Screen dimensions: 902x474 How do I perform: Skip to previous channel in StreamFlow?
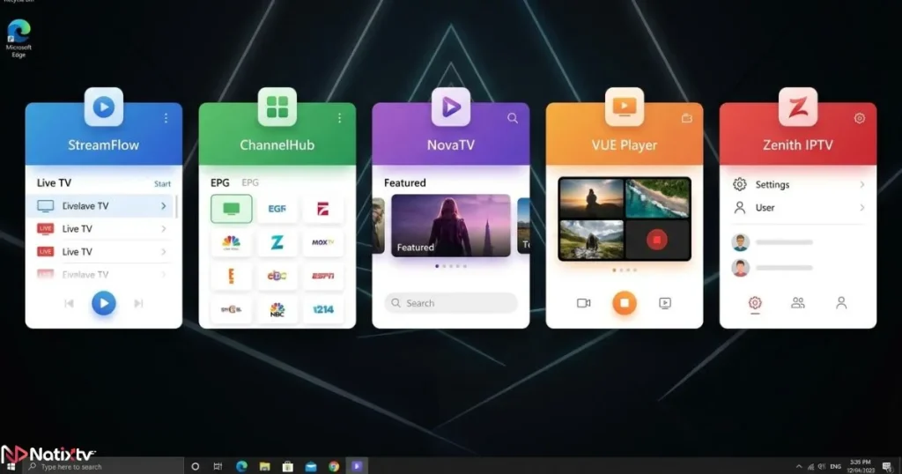(69, 303)
